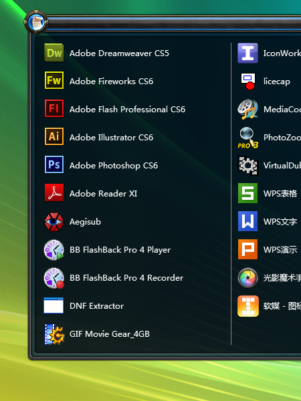Open the Aegisub eye icon
Screen dimensions: 301x401
point(54,222)
